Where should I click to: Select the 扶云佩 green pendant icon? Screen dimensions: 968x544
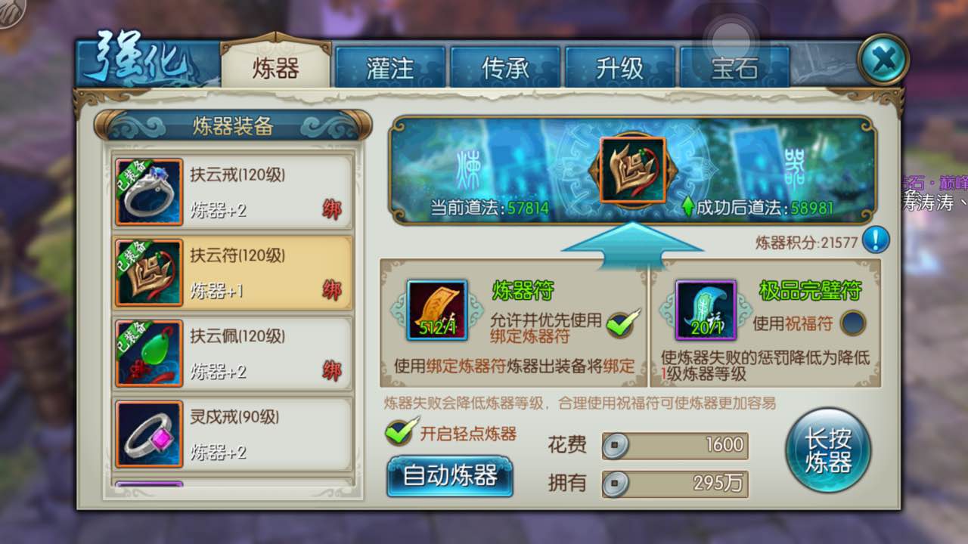[x=149, y=354]
